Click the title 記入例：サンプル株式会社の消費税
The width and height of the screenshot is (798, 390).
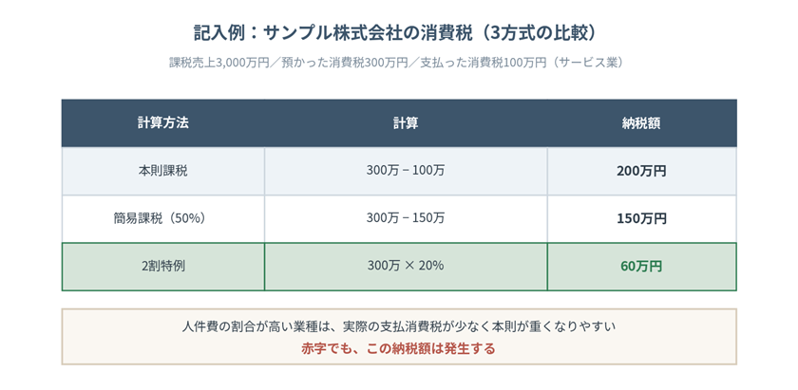[x=332, y=33]
